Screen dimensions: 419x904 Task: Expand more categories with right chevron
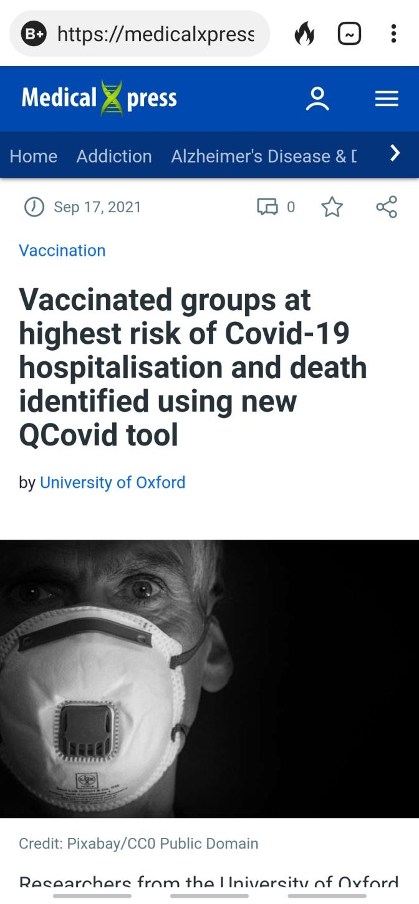(x=394, y=153)
